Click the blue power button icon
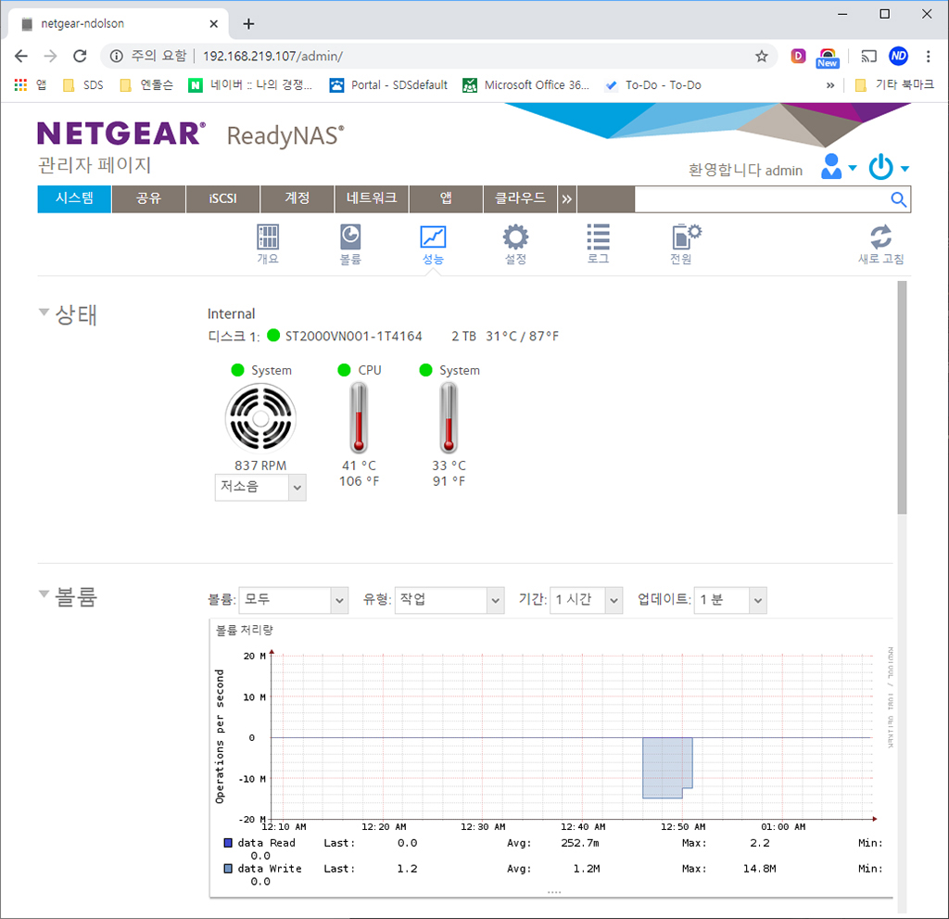 (x=881, y=167)
